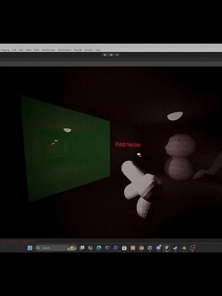
Task: Open Google Chrome from the taskbar
Action: point(141,248)
